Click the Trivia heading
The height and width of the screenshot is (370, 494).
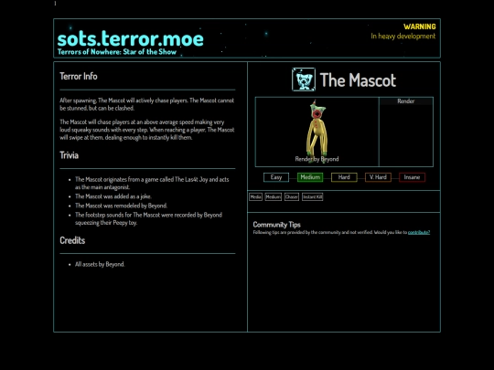[x=69, y=155]
